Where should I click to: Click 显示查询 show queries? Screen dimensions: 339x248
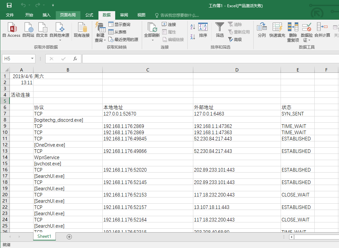point(119,24)
